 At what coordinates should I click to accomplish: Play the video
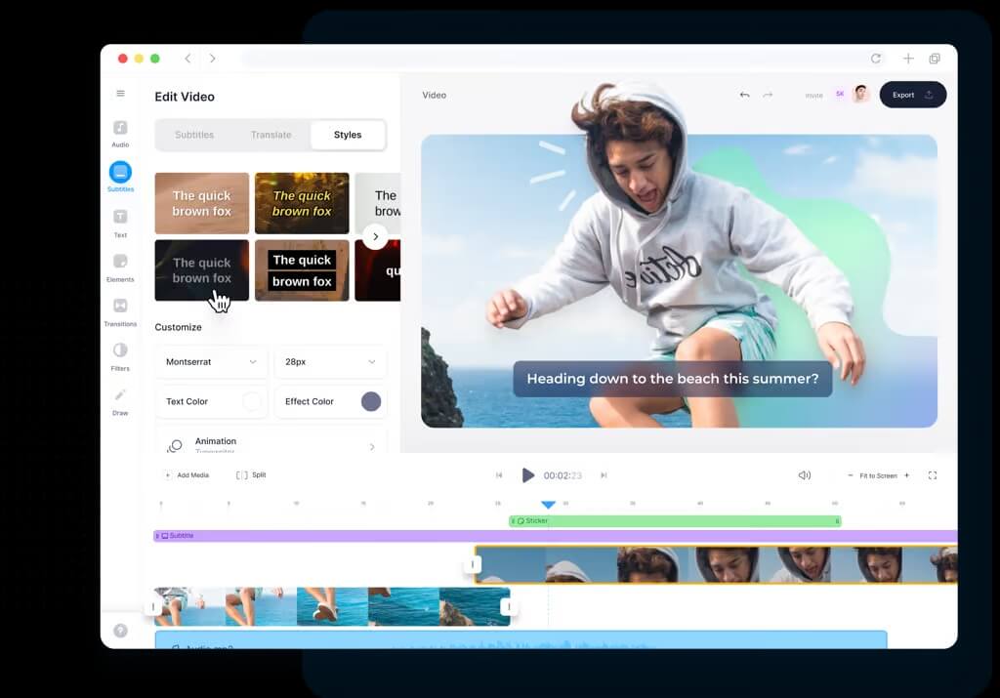(x=527, y=474)
